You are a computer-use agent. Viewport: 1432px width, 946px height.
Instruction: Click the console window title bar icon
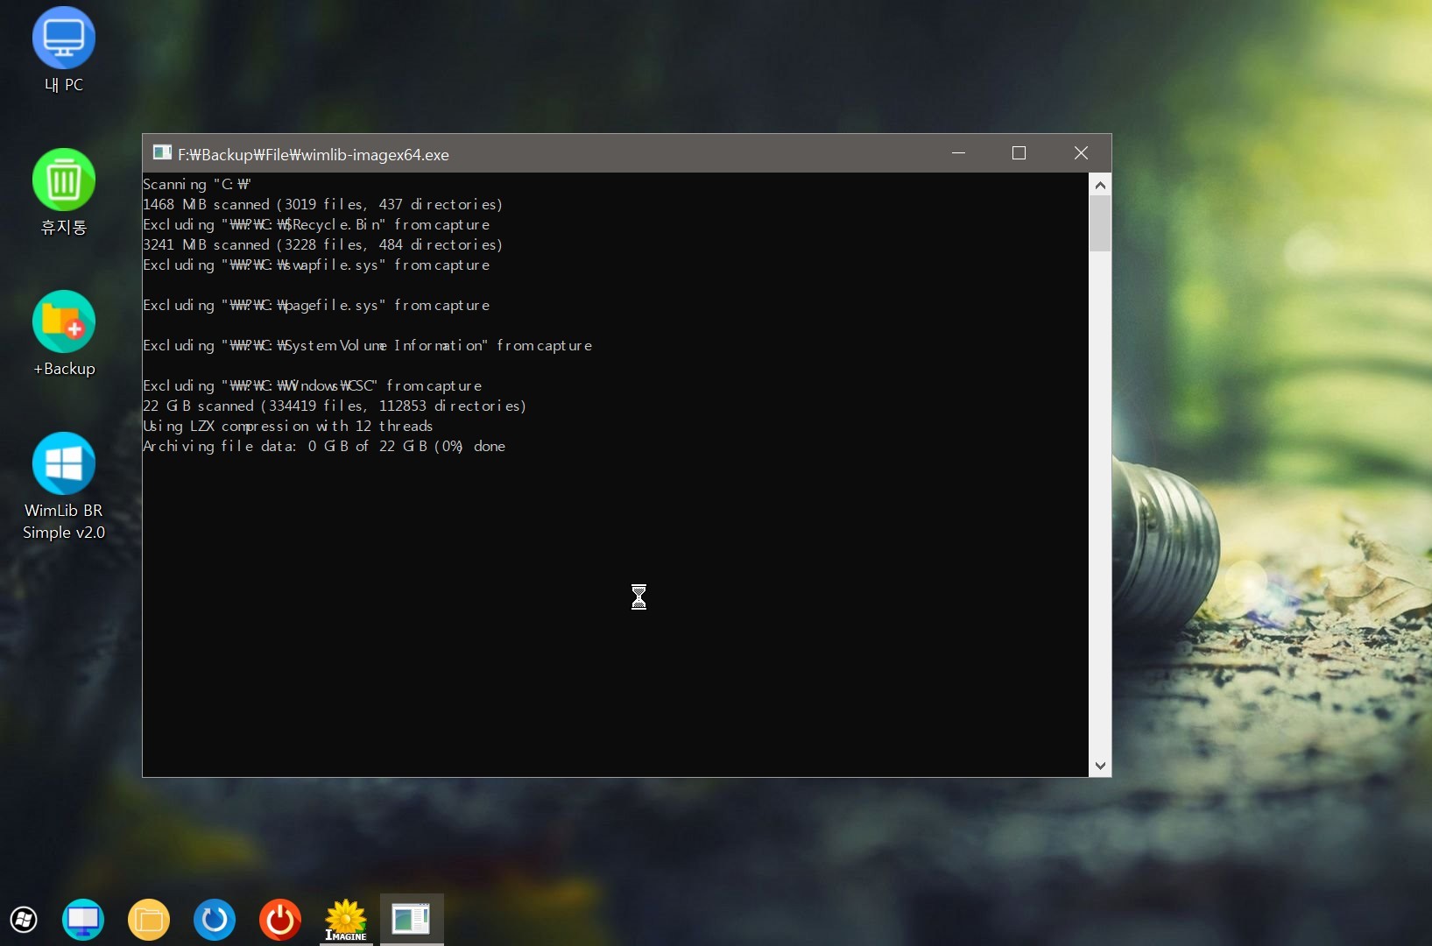[162, 153]
